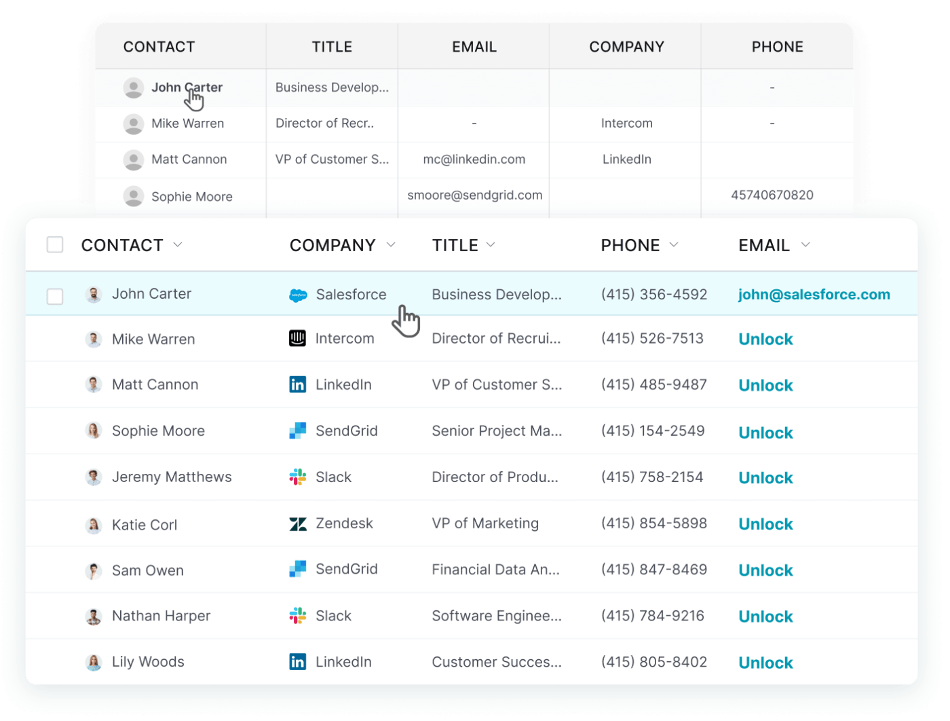Click the VP of Marketing title cell

485,523
